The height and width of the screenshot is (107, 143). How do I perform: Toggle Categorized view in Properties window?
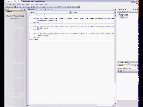[119, 71]
